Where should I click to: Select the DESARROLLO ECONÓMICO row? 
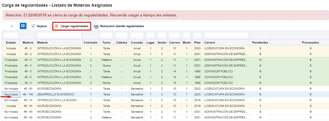coord(56,94)
